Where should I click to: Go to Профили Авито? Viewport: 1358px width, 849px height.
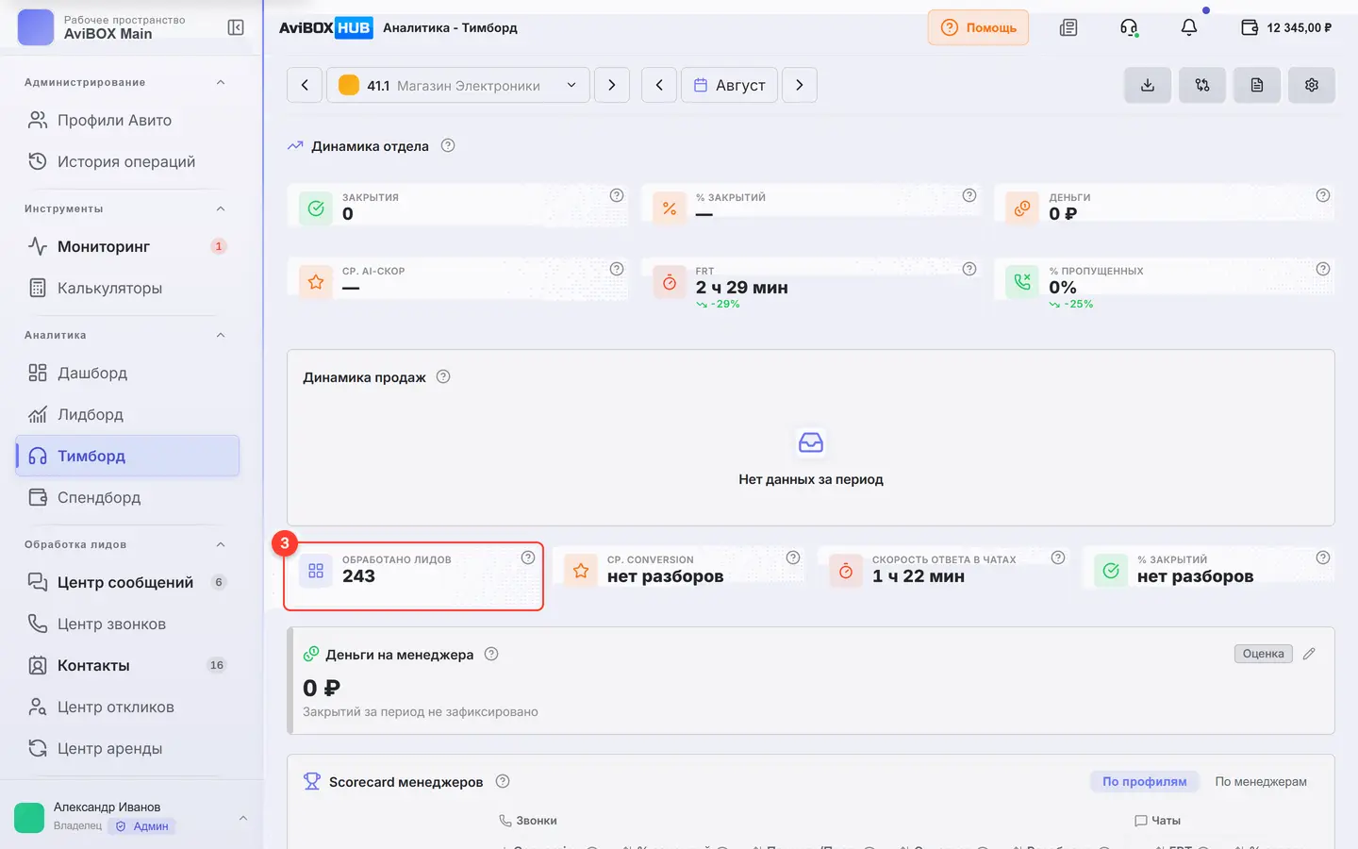(x=127, y=120)
